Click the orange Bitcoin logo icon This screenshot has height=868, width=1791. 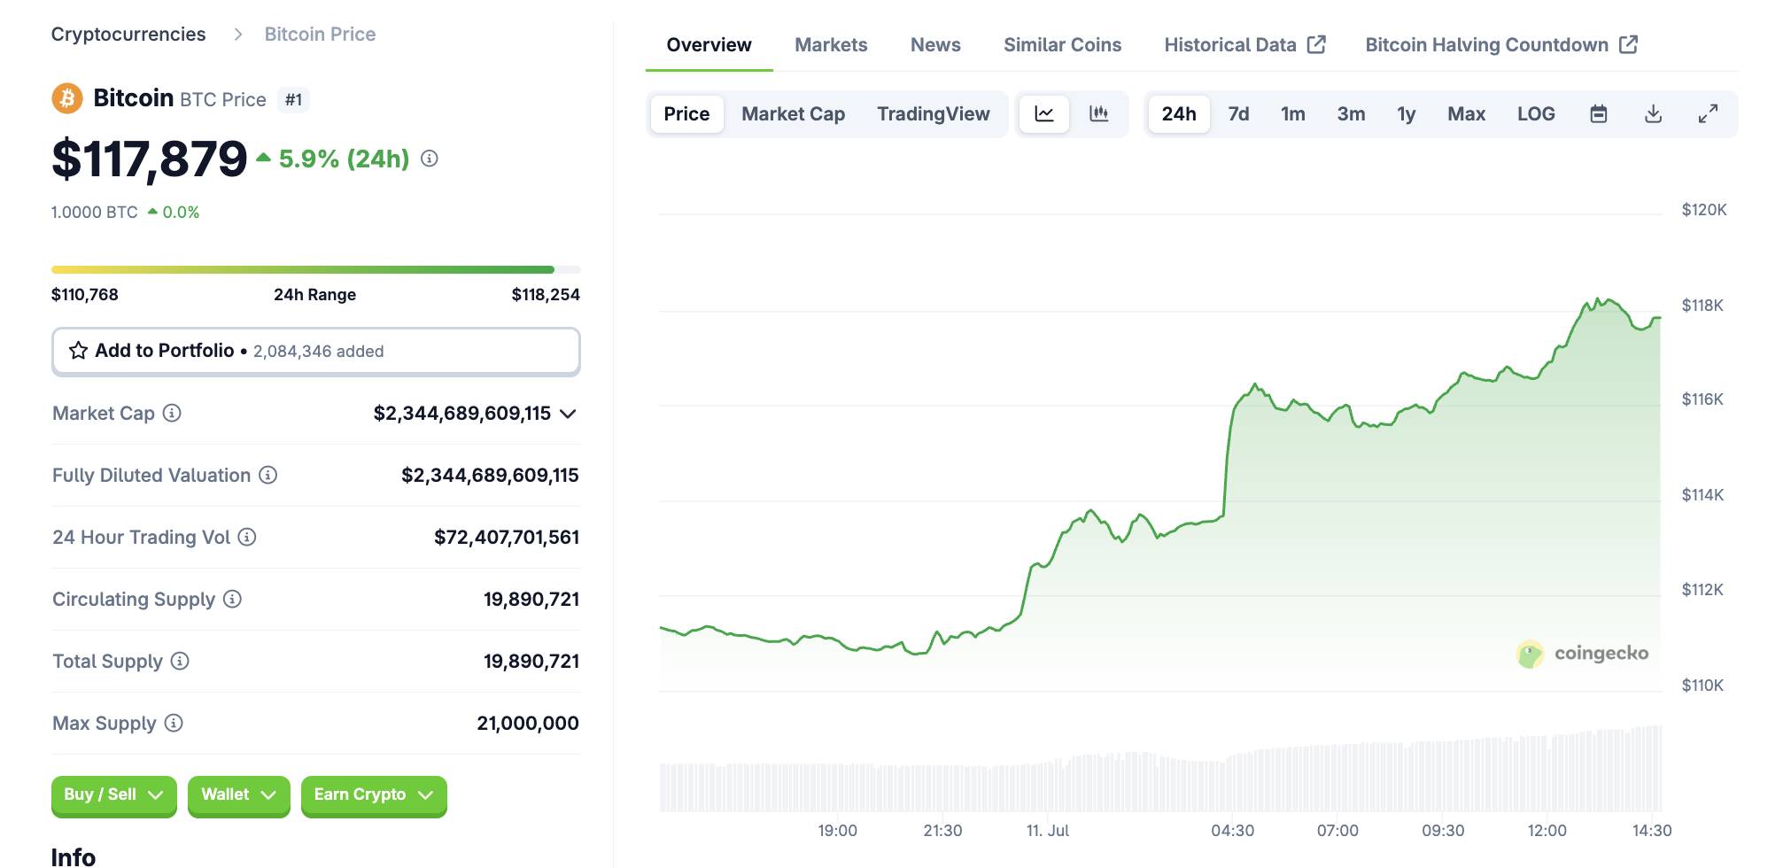coord(67,98)
